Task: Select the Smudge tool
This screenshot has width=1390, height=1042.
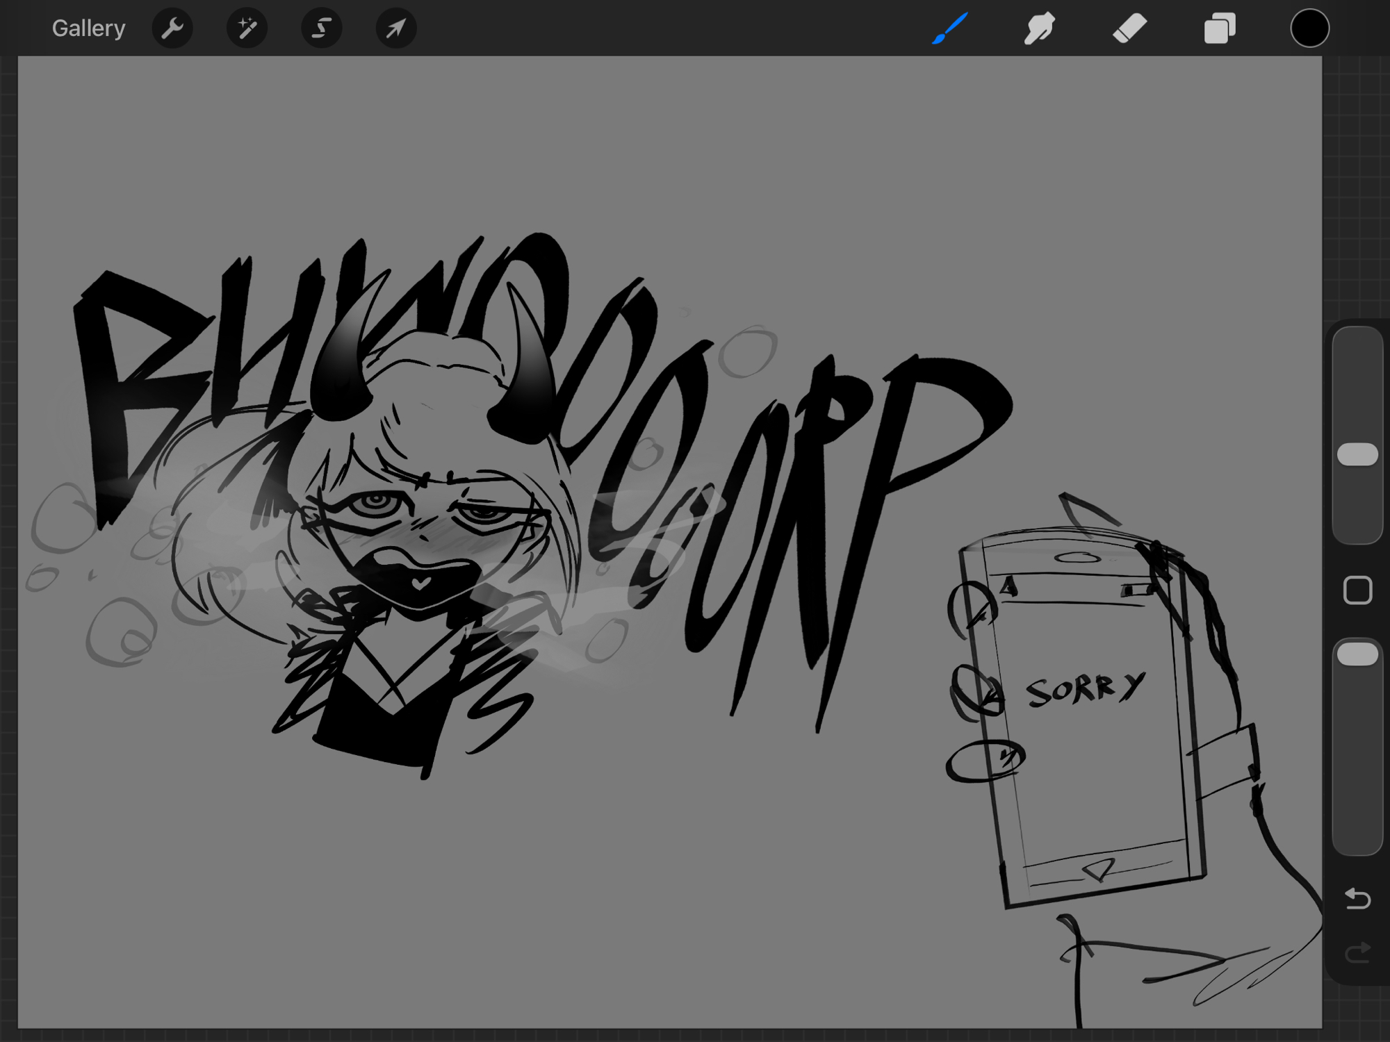Action: pyautogui.click(x=1040, y=28)
